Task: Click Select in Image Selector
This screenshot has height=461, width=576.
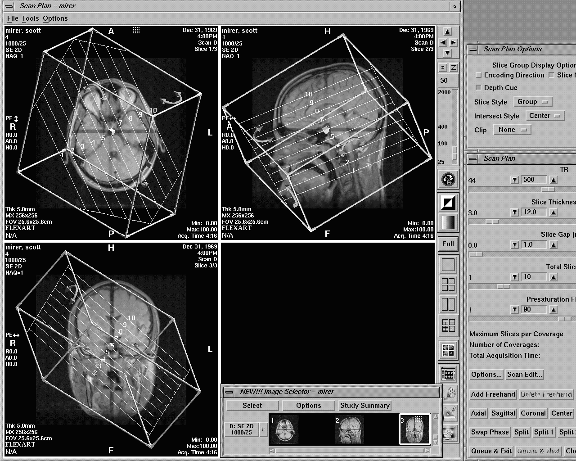Action: coord(252,406)
